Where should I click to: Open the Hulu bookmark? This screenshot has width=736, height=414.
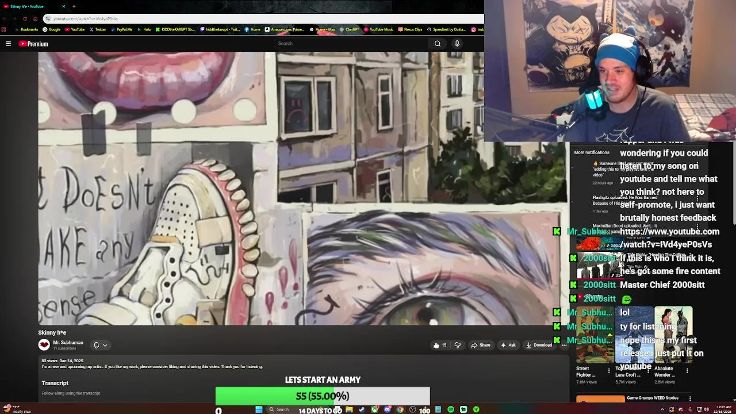coord(144,29)
